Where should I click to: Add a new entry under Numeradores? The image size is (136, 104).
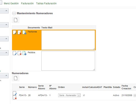click(x=16, y=78)
